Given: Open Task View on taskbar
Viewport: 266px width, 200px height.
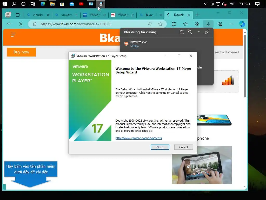Looking at the screenshot, I should (x=32, y=4).
